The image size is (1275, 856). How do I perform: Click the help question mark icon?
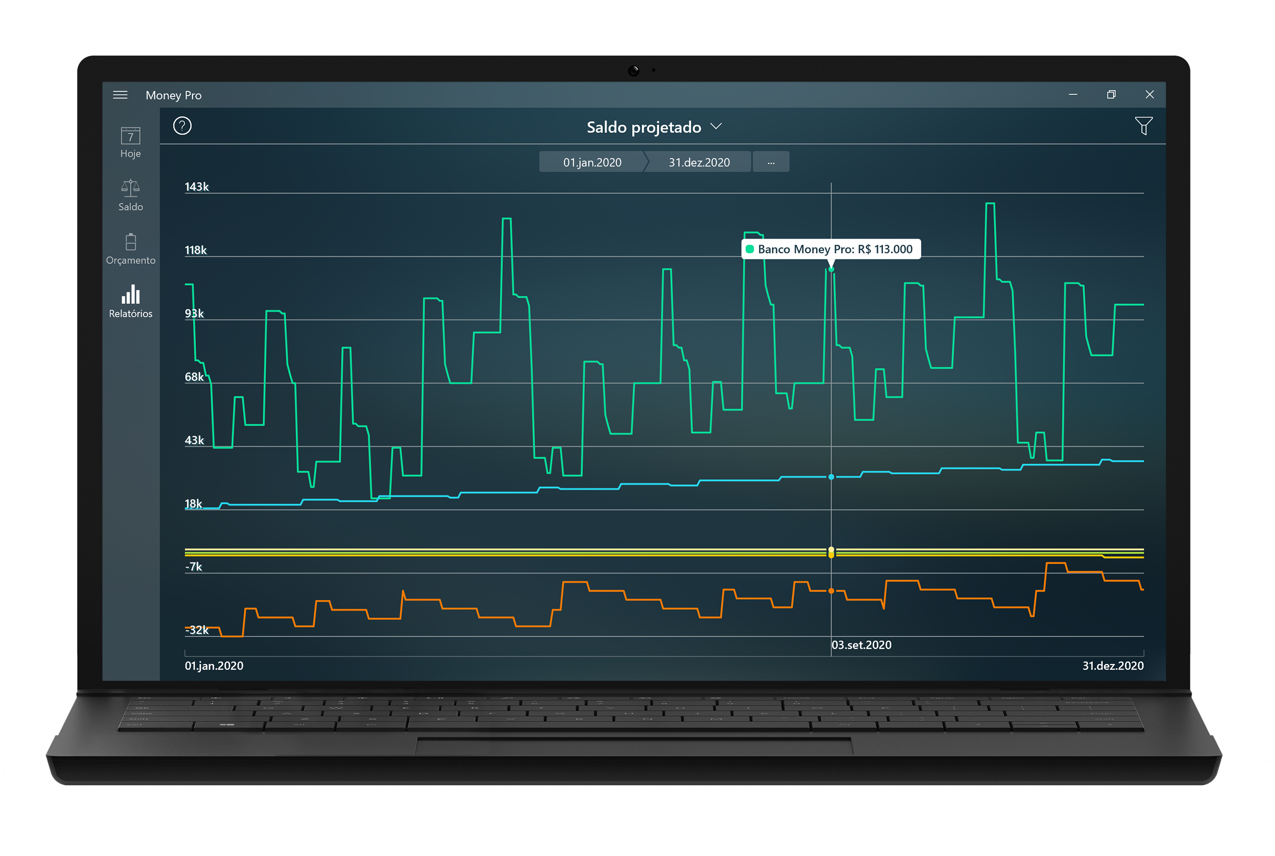(182, 126)
